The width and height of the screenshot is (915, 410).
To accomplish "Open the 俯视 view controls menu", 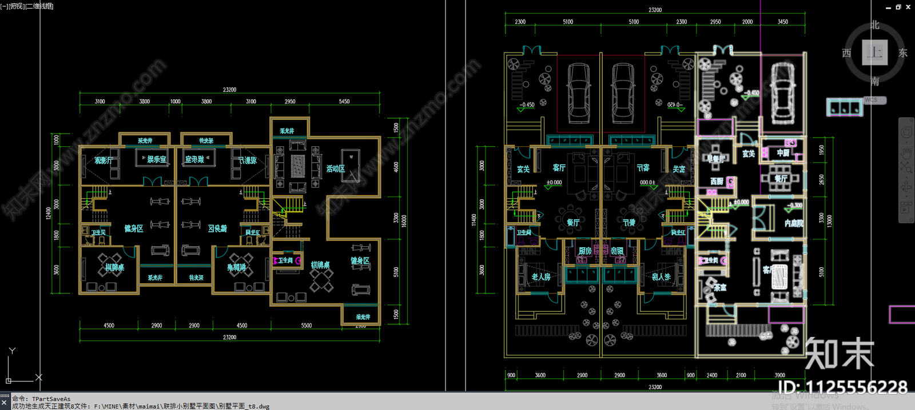I will click(17, 6).
